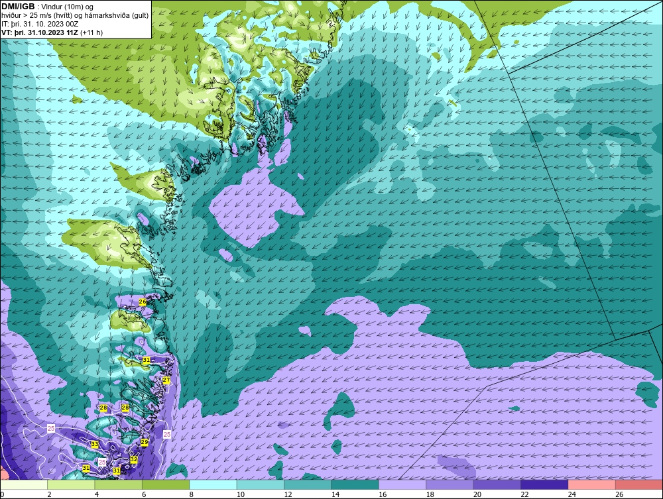Click legend scale value 4

97,494
